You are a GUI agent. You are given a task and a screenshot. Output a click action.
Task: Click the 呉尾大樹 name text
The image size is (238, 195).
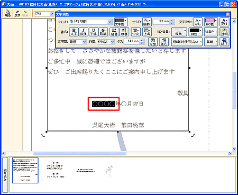point(104,125)
